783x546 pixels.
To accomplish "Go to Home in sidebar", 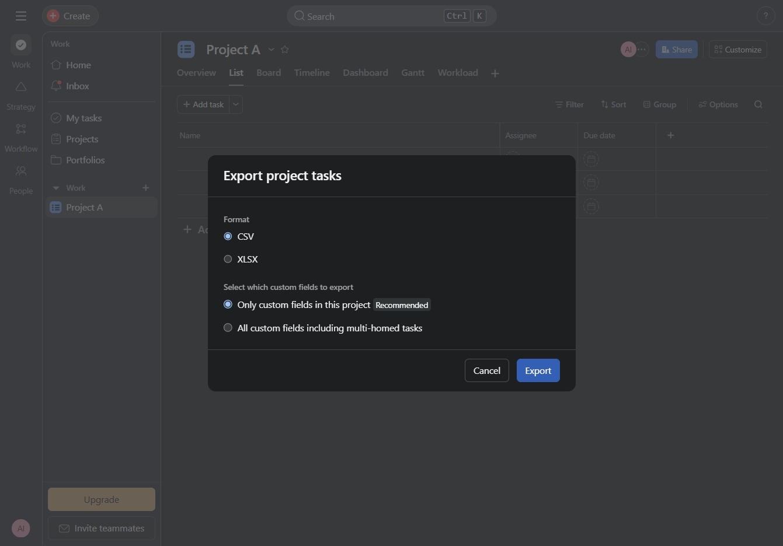I will pyautogui.click(x=102, y=65).
